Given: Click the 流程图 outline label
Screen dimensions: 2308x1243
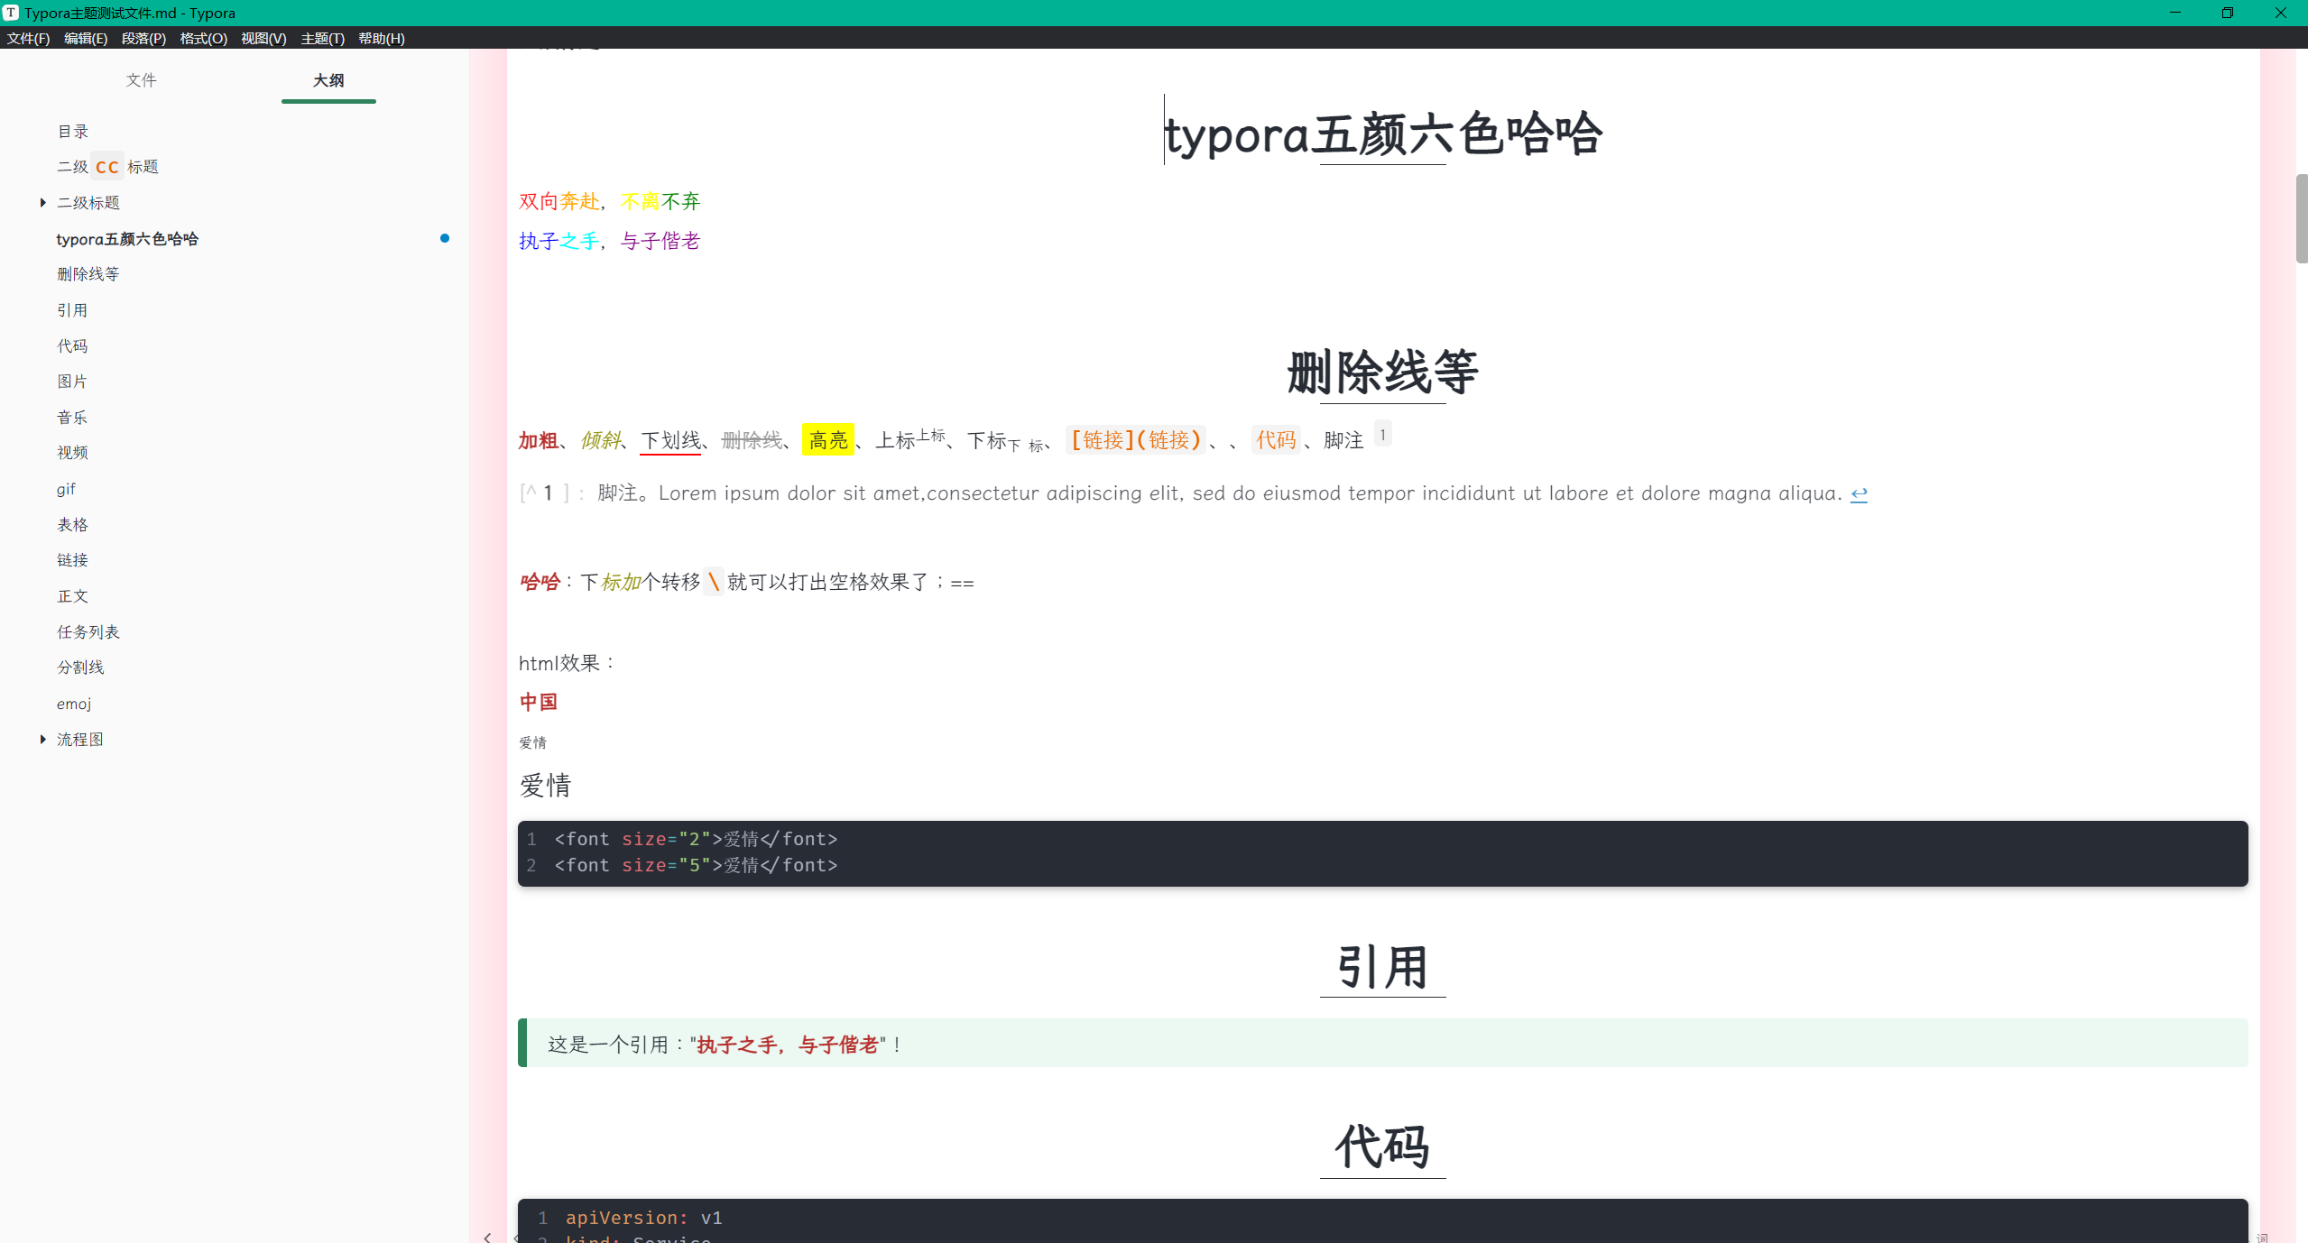Looking at the screenshot, I should 80,740.
